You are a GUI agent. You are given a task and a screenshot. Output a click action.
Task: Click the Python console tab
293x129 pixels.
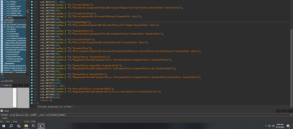[5, 118]
